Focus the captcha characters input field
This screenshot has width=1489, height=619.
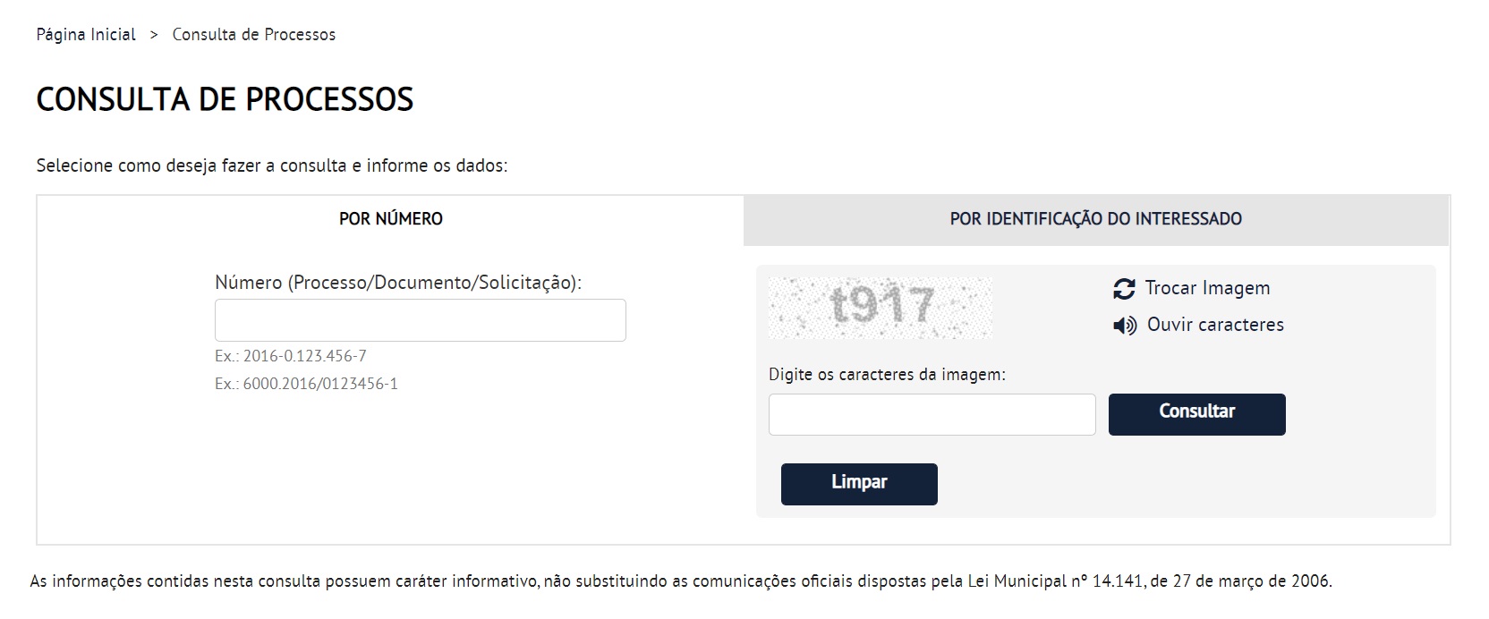pyautogui.click(x=932, y=415)
